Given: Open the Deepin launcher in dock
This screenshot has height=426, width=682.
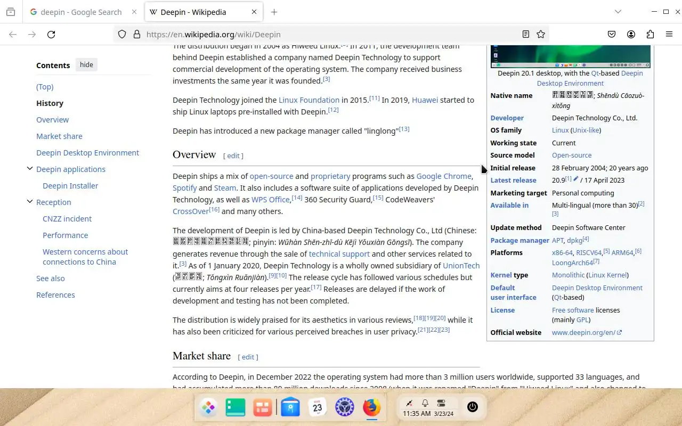Looking at the screenshot, I should [208, 408].
